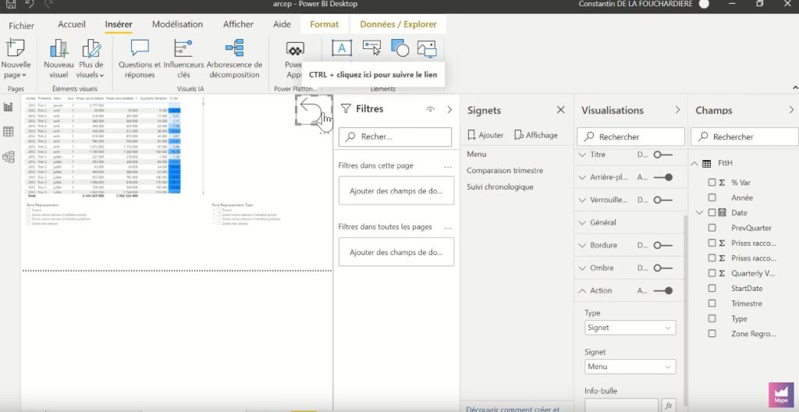Select the Suivi chronologique bookmark
799x412 pixels.
coord(500,186)
